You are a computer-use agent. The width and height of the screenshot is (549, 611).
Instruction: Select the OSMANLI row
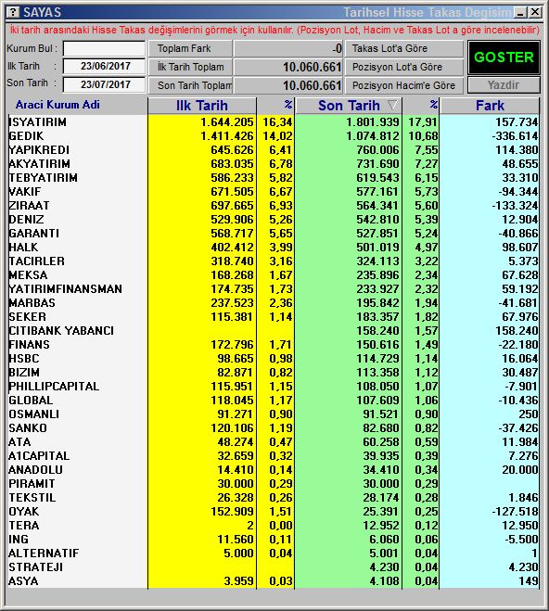[274, 414]
